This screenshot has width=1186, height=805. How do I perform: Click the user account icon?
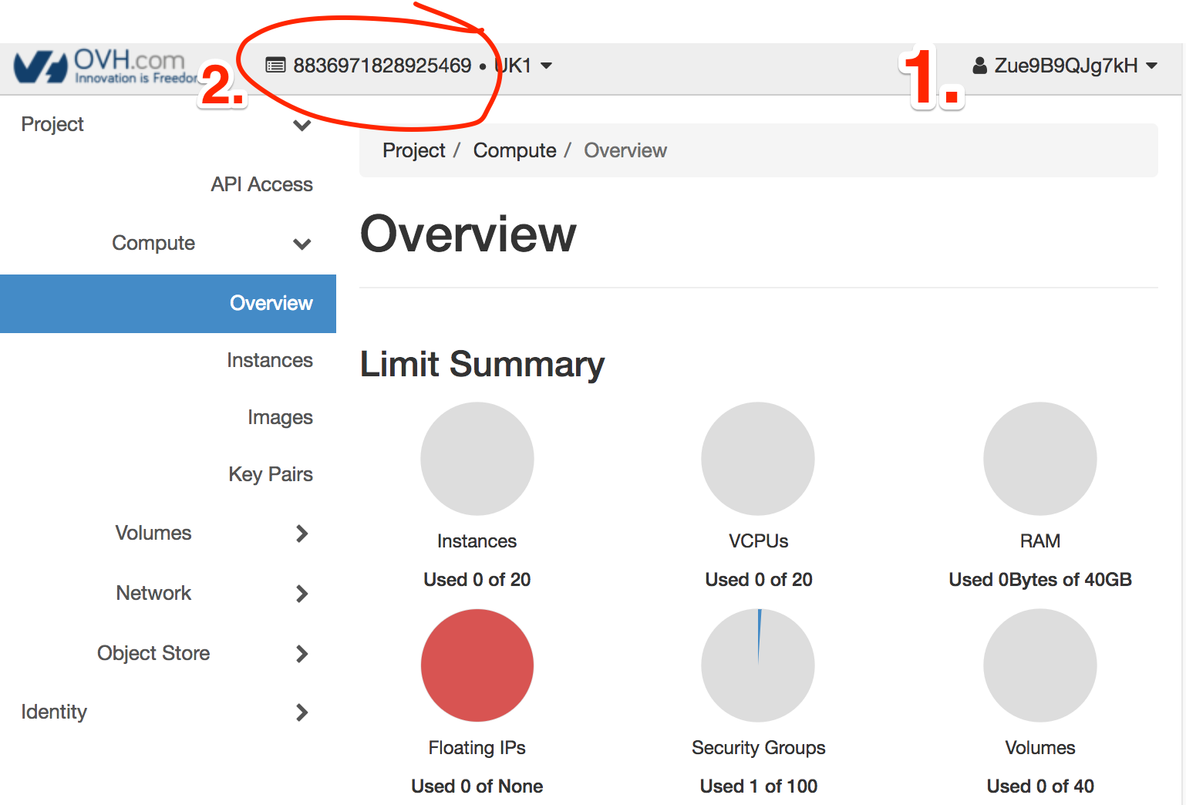pyautogui.click(x=979, y=66)
